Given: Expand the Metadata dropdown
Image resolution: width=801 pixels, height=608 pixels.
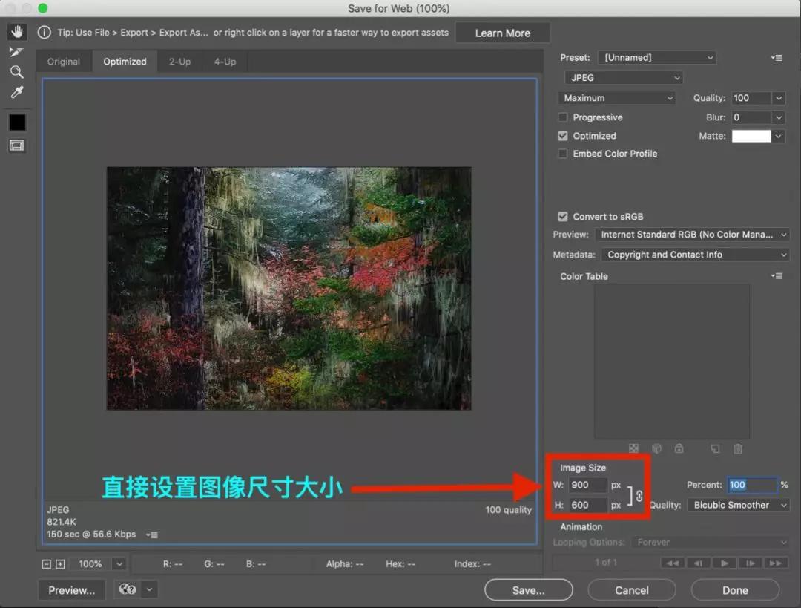Looking at the screenshot, I should [694, 255].
